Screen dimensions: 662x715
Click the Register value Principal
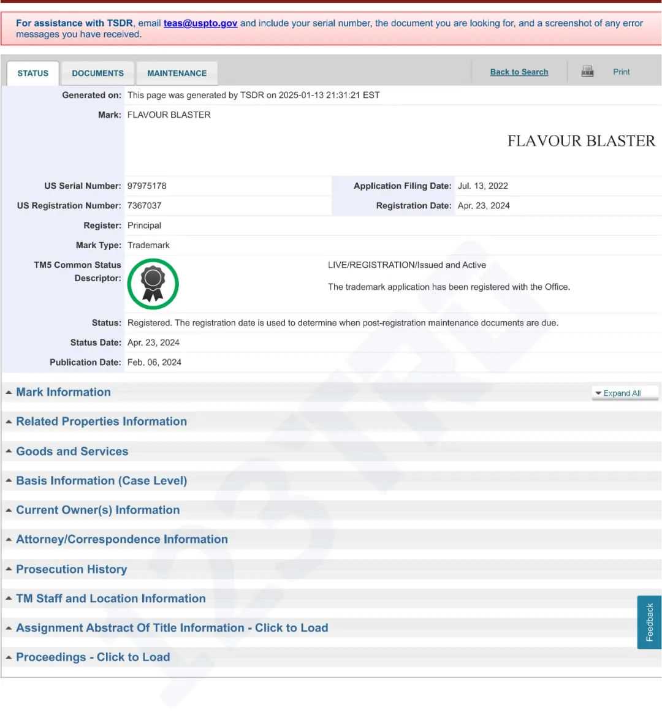[x=144, y=225]
